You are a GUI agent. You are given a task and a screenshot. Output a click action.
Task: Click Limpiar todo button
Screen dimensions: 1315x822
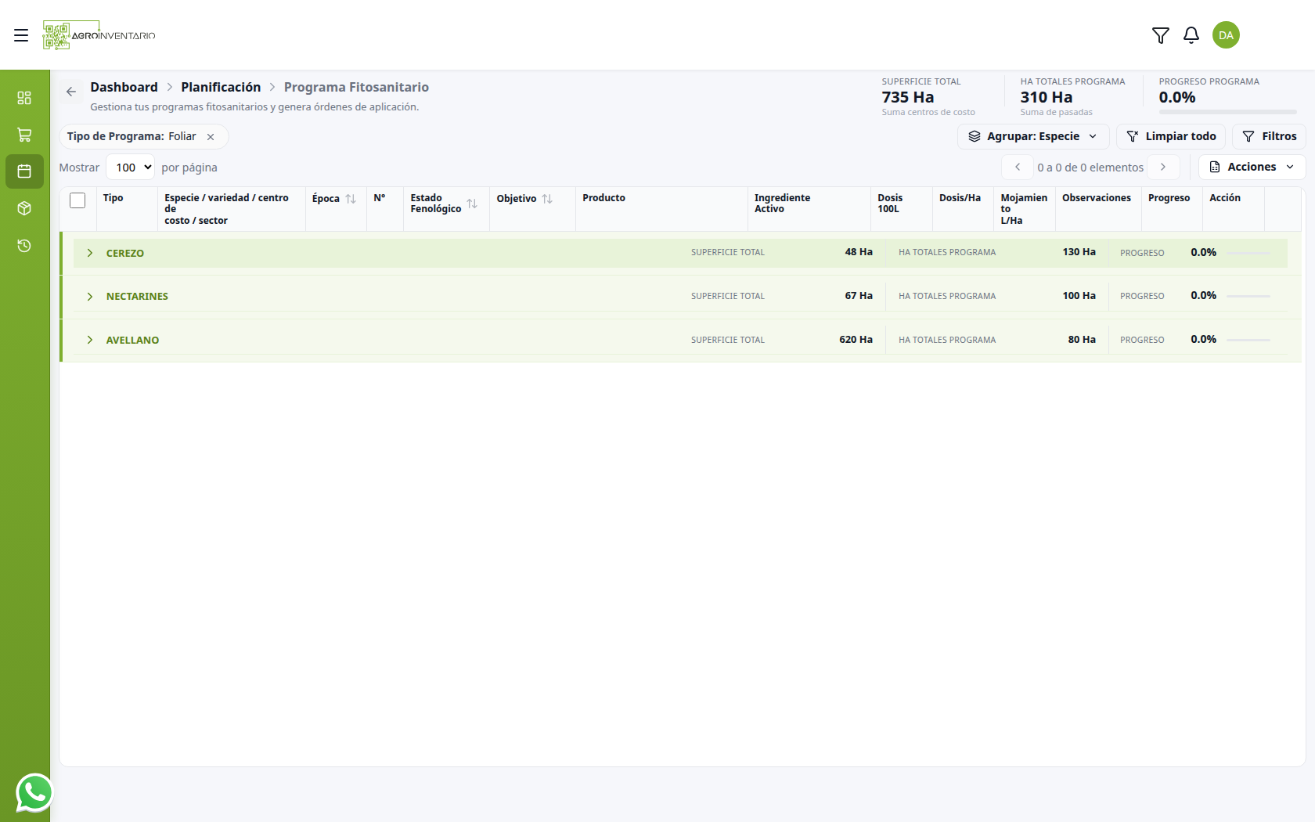(1171, 136)
